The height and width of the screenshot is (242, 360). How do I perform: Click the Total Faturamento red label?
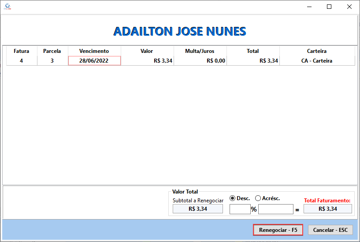(x=327, y=201)
